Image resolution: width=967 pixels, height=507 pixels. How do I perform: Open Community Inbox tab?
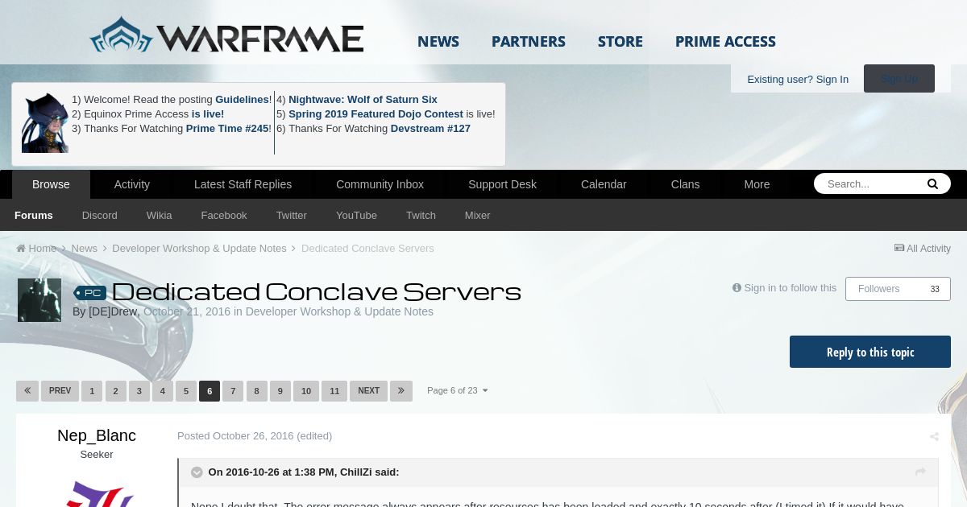(x=380, y=184)
